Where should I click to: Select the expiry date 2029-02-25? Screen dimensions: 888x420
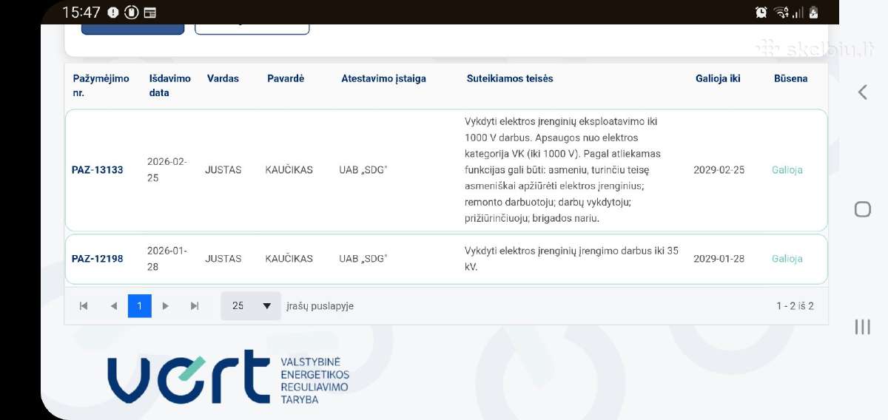tap(719, 170)
